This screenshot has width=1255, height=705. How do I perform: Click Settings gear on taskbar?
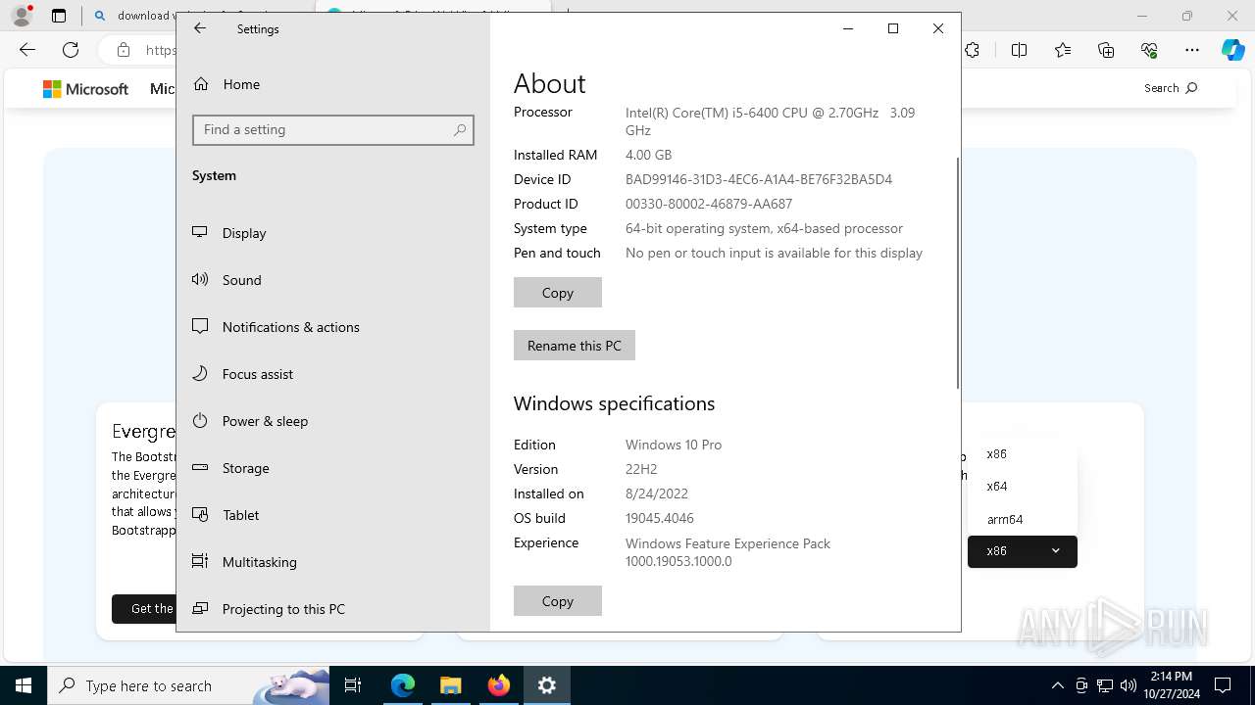tap(547, 685)
